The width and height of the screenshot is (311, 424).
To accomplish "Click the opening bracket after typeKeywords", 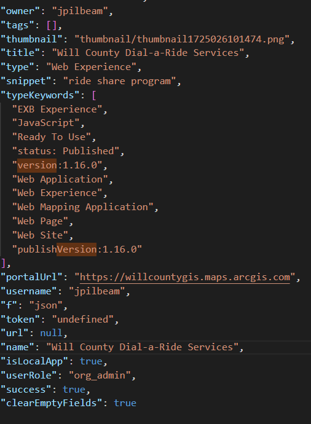I will (94, 95).
